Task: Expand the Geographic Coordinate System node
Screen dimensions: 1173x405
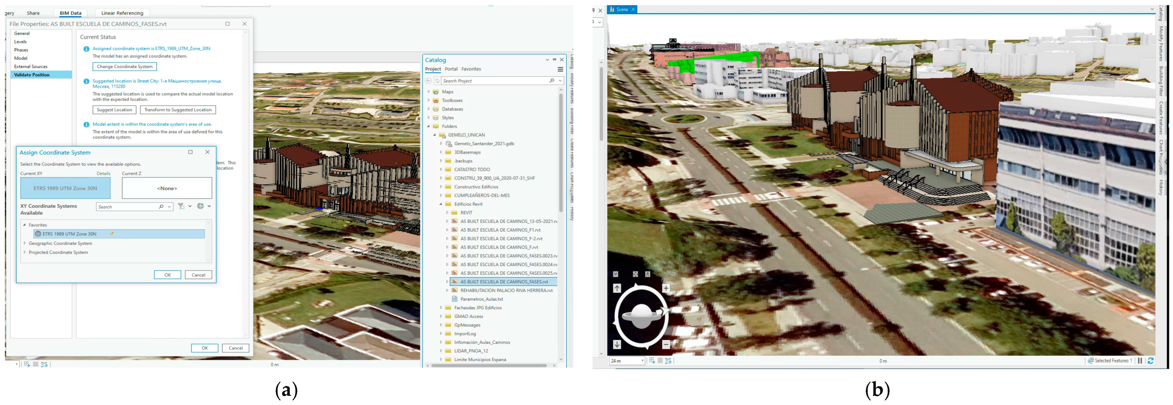Action: (x=25, y=243)
